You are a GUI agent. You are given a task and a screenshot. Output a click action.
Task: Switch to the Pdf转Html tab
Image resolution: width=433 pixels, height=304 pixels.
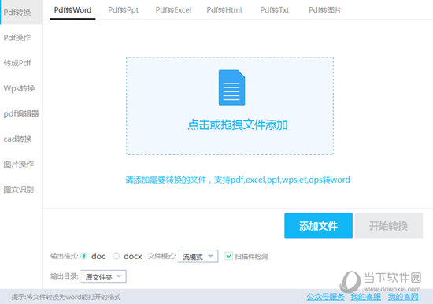224,10
